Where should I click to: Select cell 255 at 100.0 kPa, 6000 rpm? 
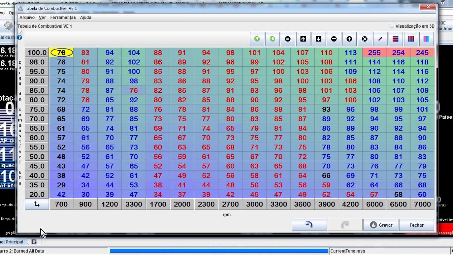tap(374, 52)
